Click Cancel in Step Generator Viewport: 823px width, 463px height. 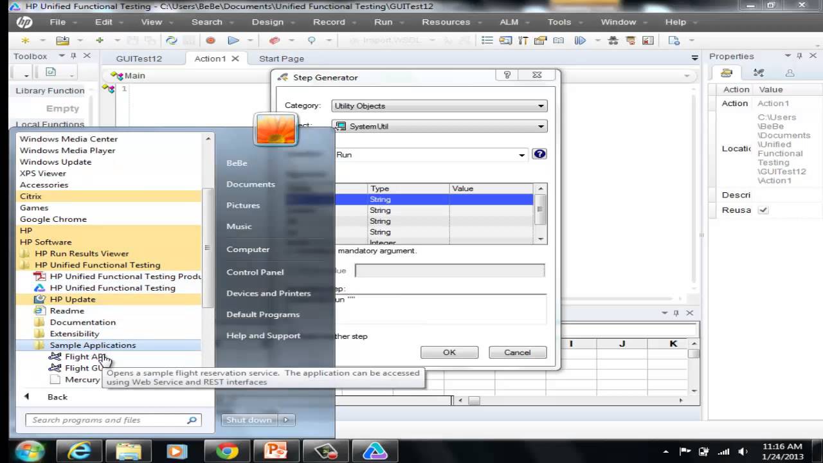tap(518, 352)
